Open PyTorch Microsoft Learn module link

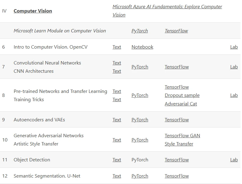[140, 31]
